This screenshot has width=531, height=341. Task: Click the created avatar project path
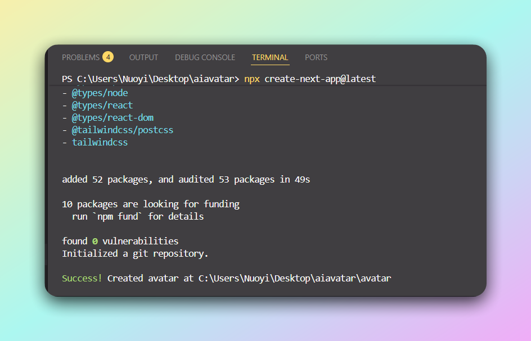(x=294, y=278)
